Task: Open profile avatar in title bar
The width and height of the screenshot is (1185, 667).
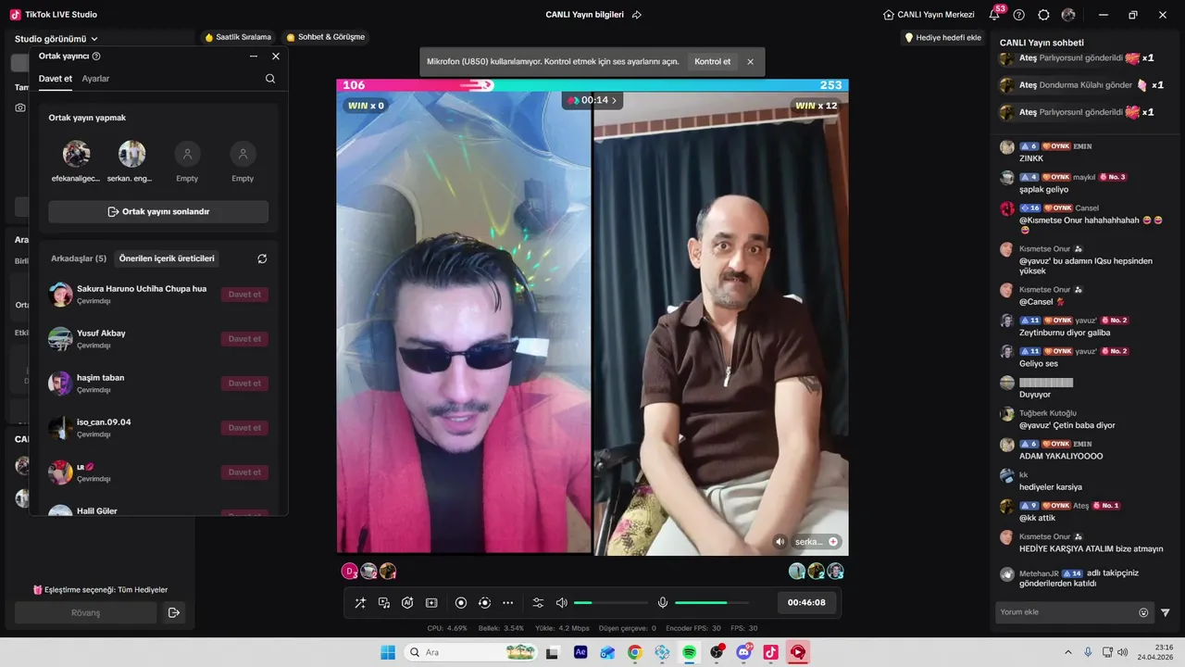Action: (x=1069, y=15)
